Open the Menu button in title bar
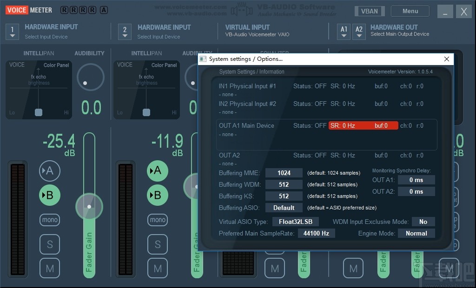 [x=410, y=11]
